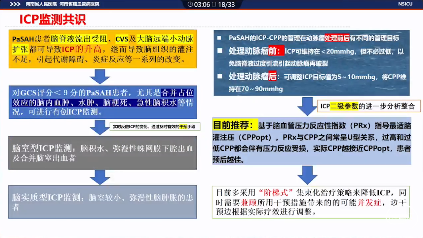Click the 实时反应ICP的变化 note box
Image resolution: width=423 pixels, height=238 pixels.
(x=155, y=127)
